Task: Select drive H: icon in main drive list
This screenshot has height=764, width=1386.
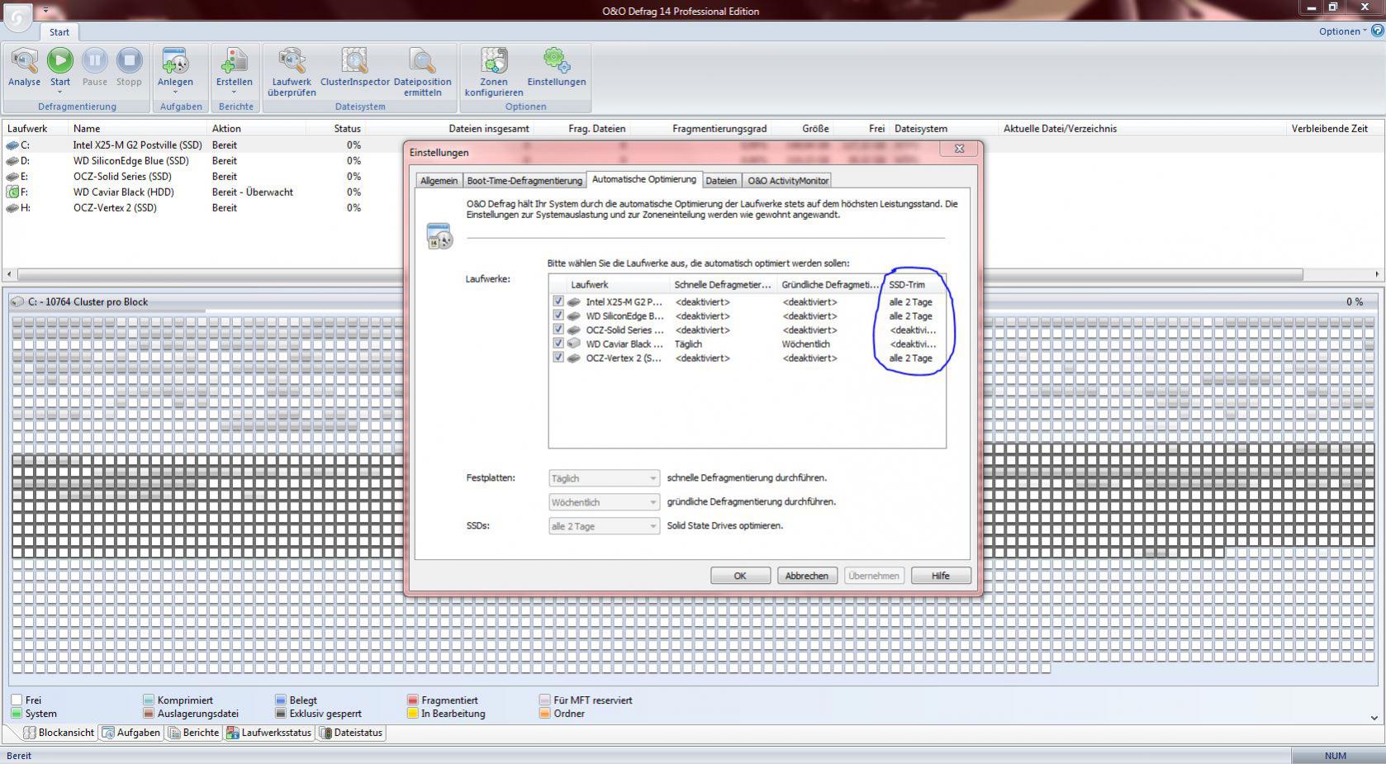Action: point(12,208)
